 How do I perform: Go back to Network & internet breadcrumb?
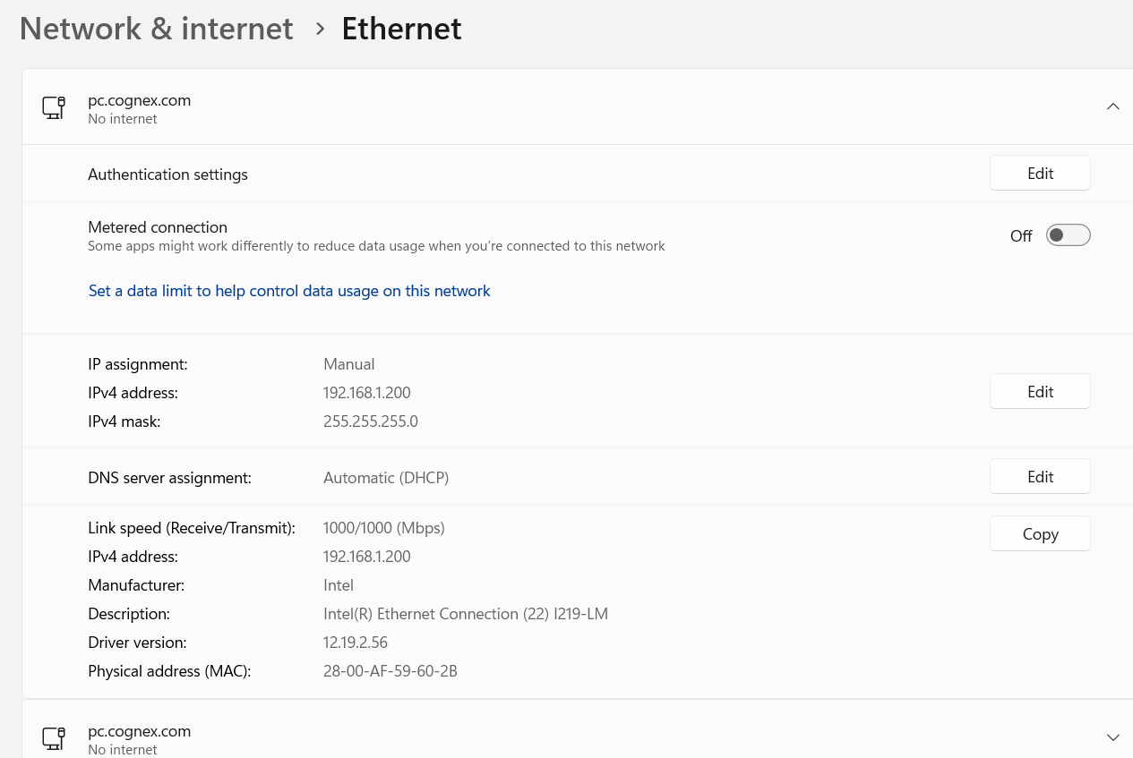(157, 29)
